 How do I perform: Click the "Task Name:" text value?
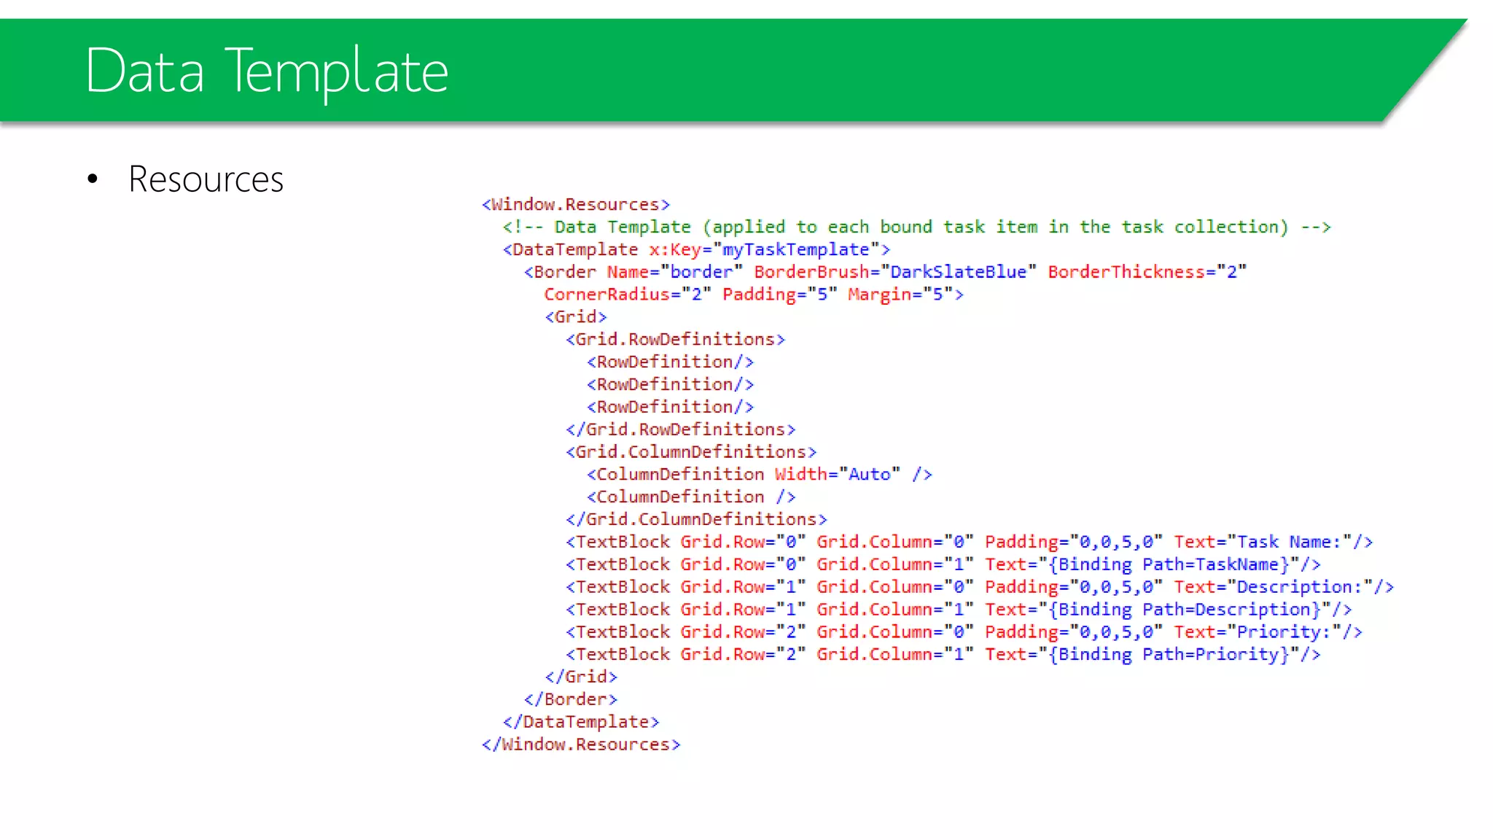coord(1289,542)
